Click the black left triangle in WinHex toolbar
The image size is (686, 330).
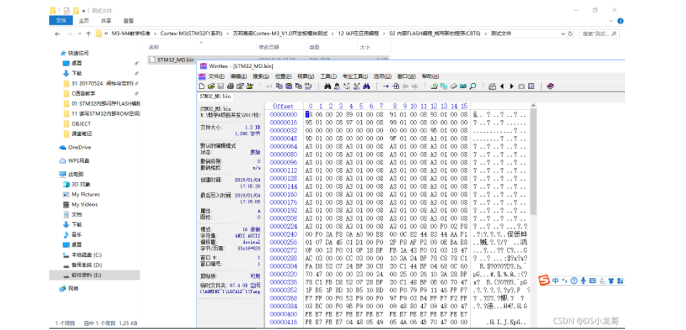[503, 86]
